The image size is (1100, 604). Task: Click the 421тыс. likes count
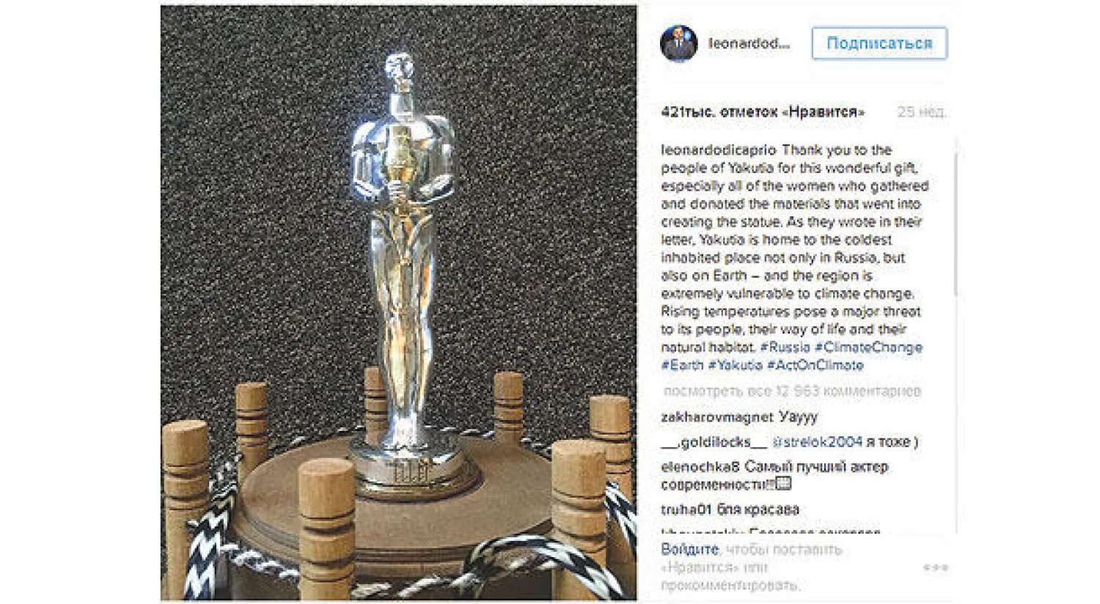click(x=763, y=112)
